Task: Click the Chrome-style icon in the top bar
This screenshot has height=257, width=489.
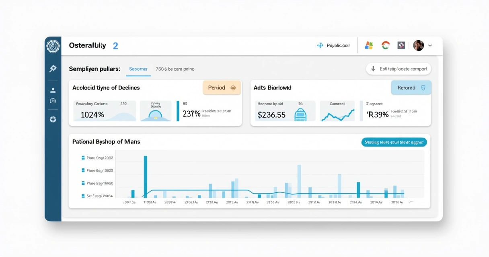Action: tap(386, 45)
